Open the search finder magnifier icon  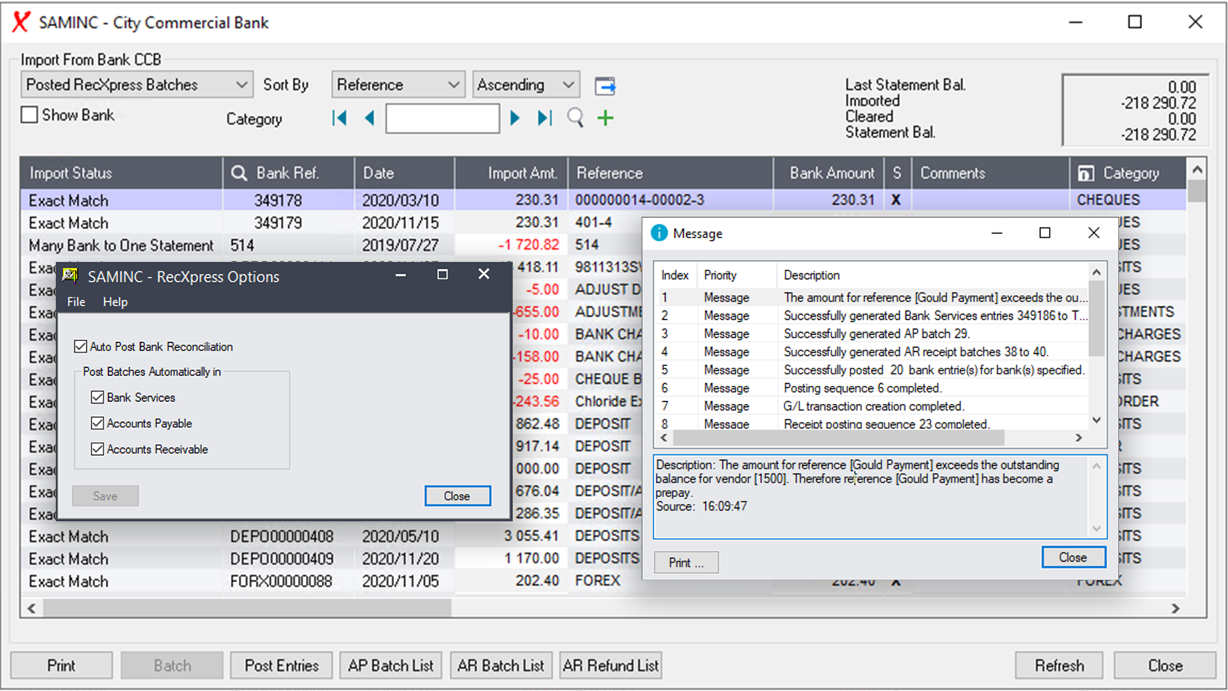(574, 118)
